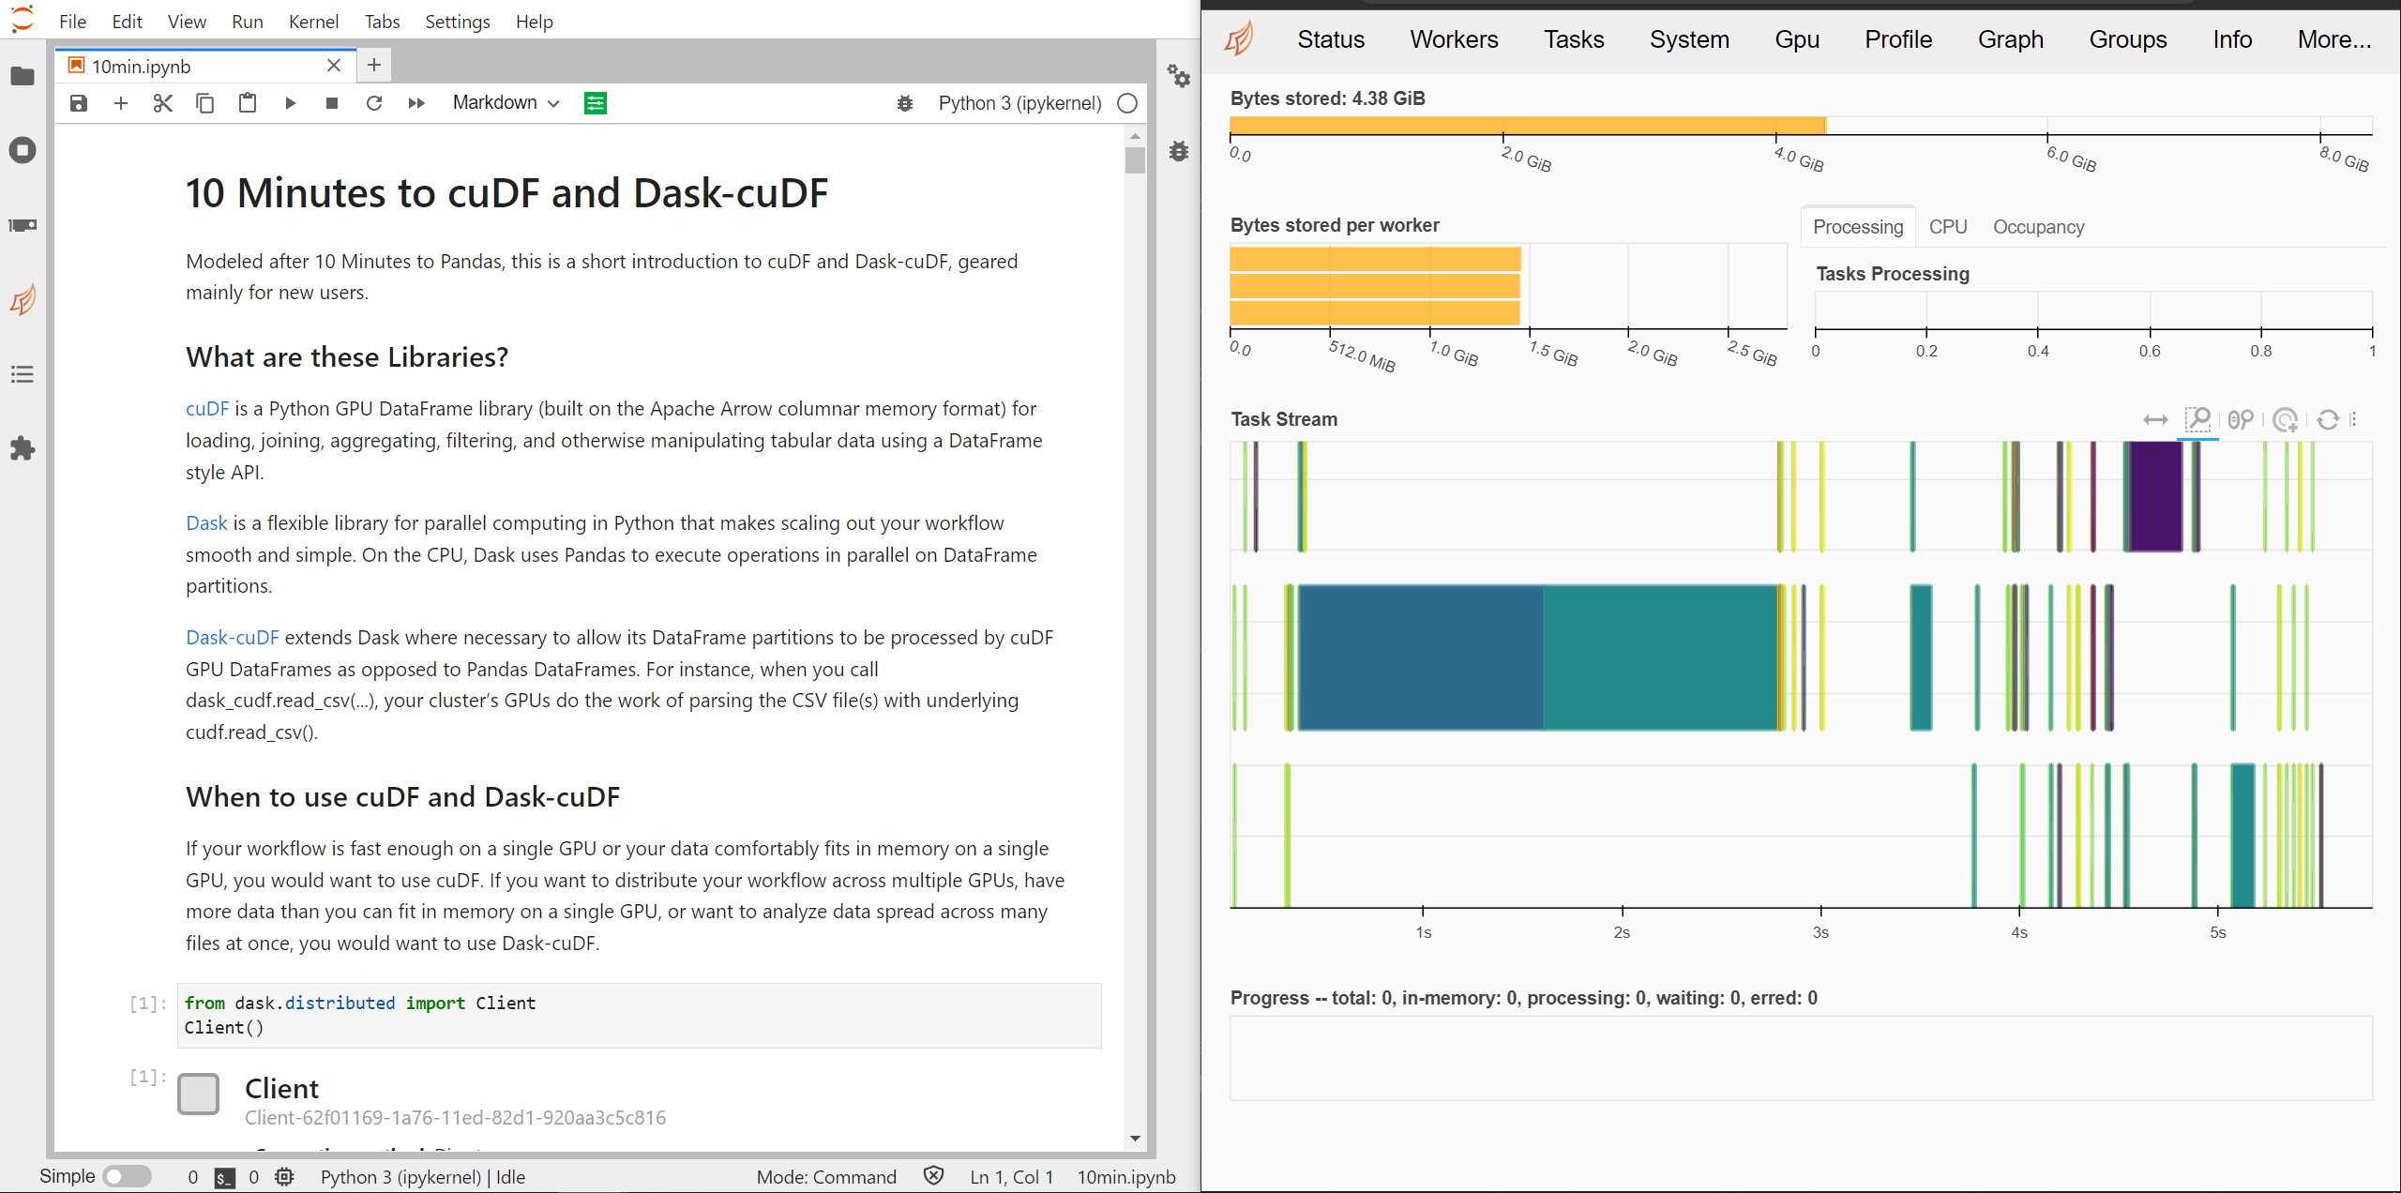The image size is (2401, 1193).
Task: Restart the kernel via the circular arrow icon
Action: coord(373,103)
